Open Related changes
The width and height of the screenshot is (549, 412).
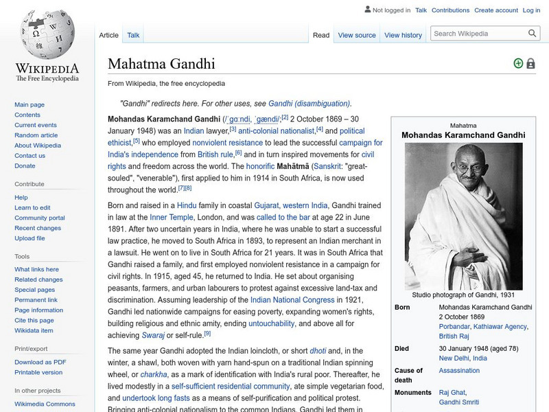click(38, 279)
